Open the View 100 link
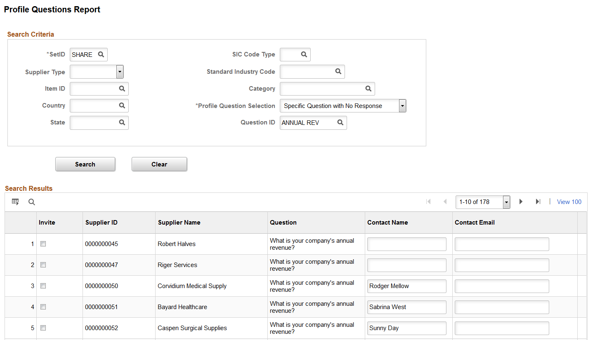The image size is (600, 340). pos(569,202)
